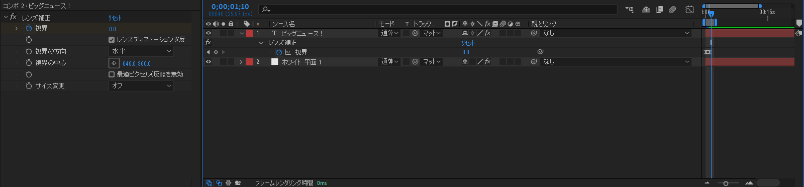This screenshot has width=804, height=187.
Task: Click comp marker bin icon at timeline right
Action: click(x=799, y=24)
